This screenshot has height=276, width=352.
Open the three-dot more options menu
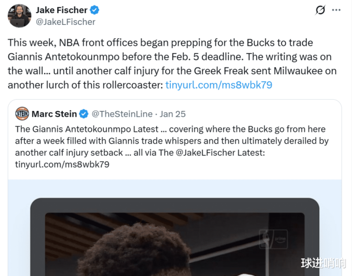point(336,10)
